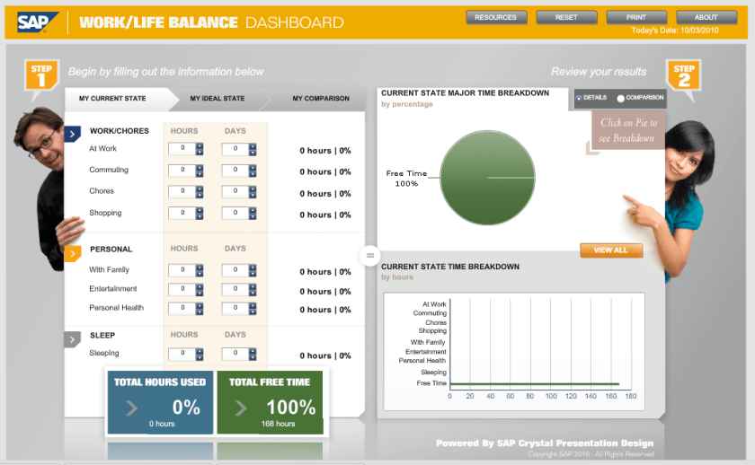Switch to My Ideal State tab
This screenshot has height=465, width=755.
[217, 99]
